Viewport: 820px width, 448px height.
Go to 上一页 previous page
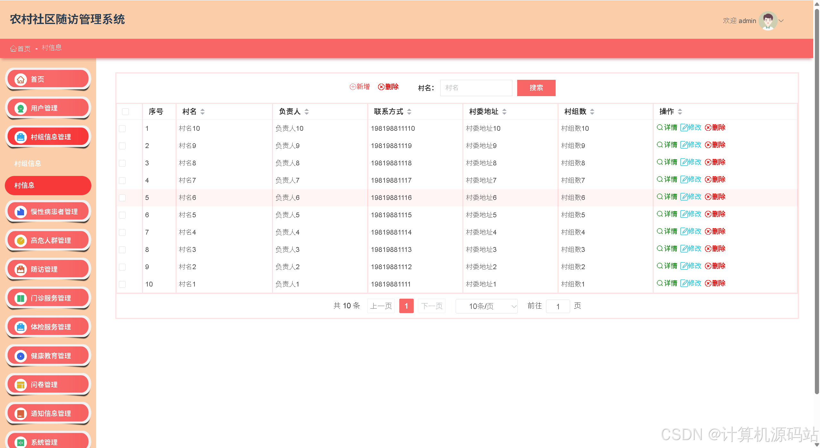tap(381, 306)
